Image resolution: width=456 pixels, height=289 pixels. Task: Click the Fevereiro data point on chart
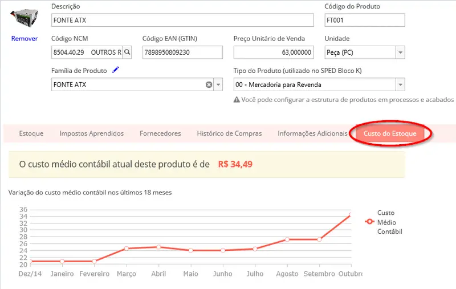click(94, 262)
